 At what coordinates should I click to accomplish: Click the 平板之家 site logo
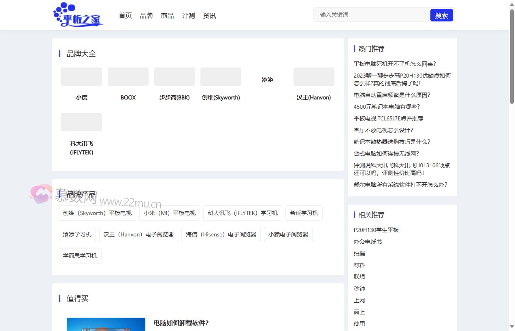click(x=78, y=15)
